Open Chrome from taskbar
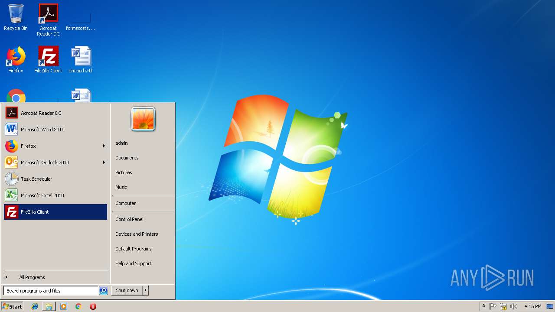The width and height of the screenshot is (555, 312). tap(78, 306)
